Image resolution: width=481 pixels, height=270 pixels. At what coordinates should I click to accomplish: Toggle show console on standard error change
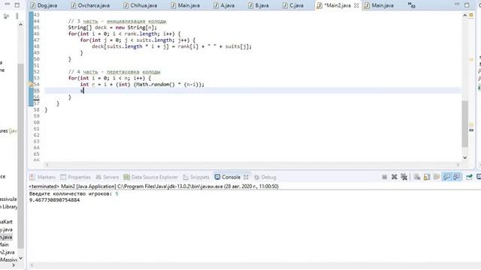click(457, 177)
